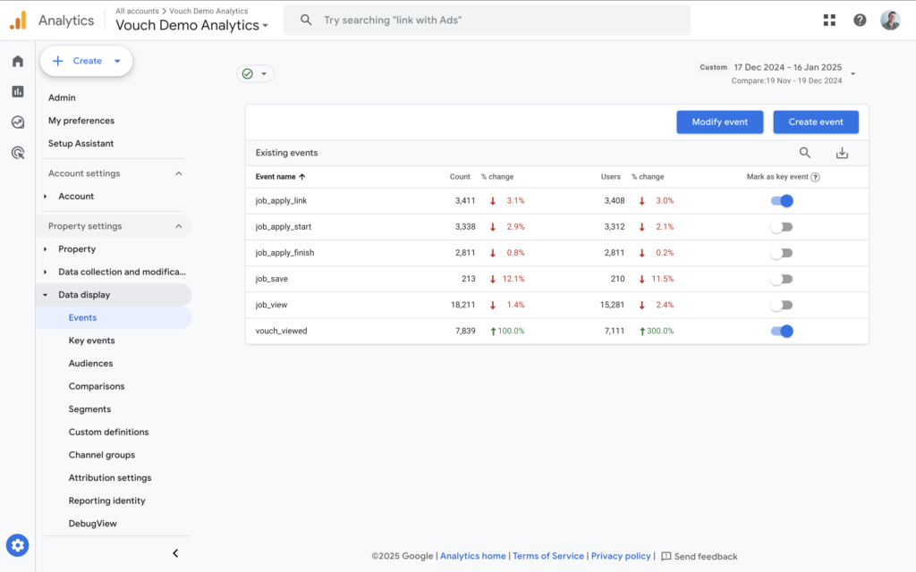Viewport: 916px width, 572px height.
Task: Collapse the Data display tree item
Action: [x=45, y=295]
